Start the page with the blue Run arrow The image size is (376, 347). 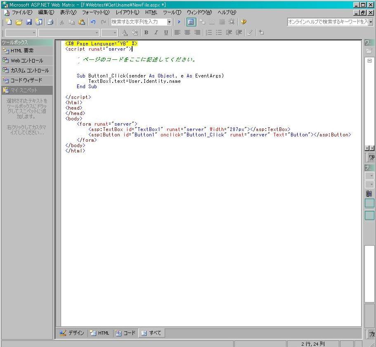(x=179, y=22)
